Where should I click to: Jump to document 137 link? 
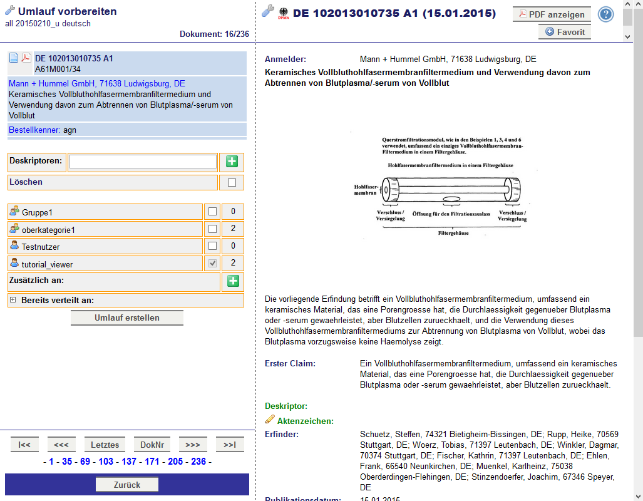129,462
